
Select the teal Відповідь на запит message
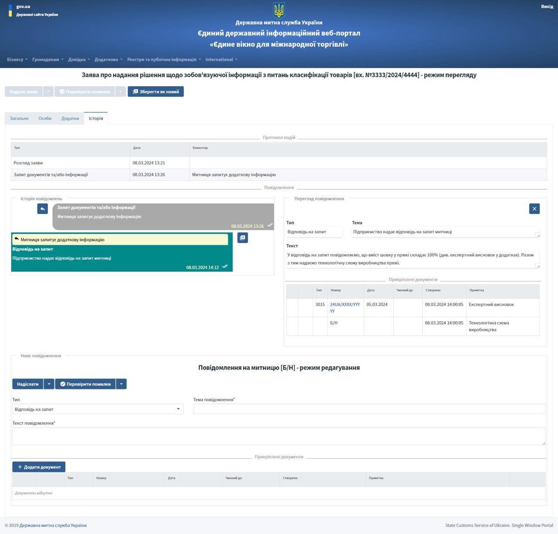tap(122, 252)
